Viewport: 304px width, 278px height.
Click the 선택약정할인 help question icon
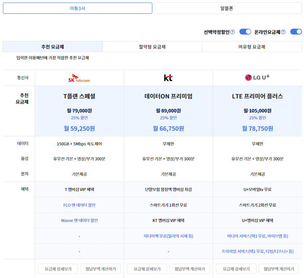coord(233,32)
